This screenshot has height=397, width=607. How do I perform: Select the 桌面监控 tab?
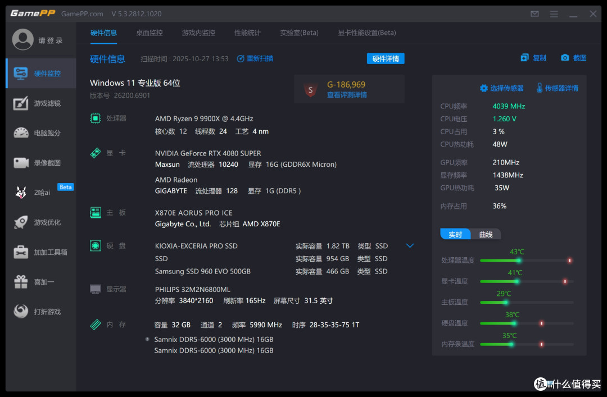coord(150,33)
